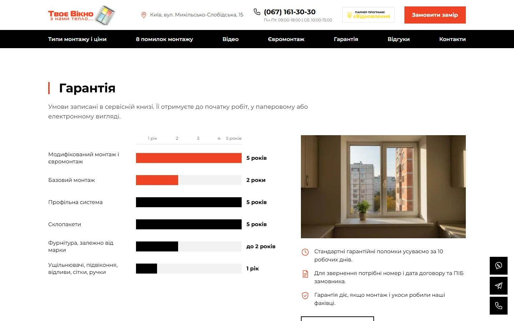Open Контакти in the navigation bar

click(452, 39)
